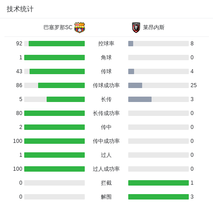Image resolution: width=213 pixels, height=204 pixels.
Task: Click the green 控球率 bar showing 92
Action: (57, 44)
